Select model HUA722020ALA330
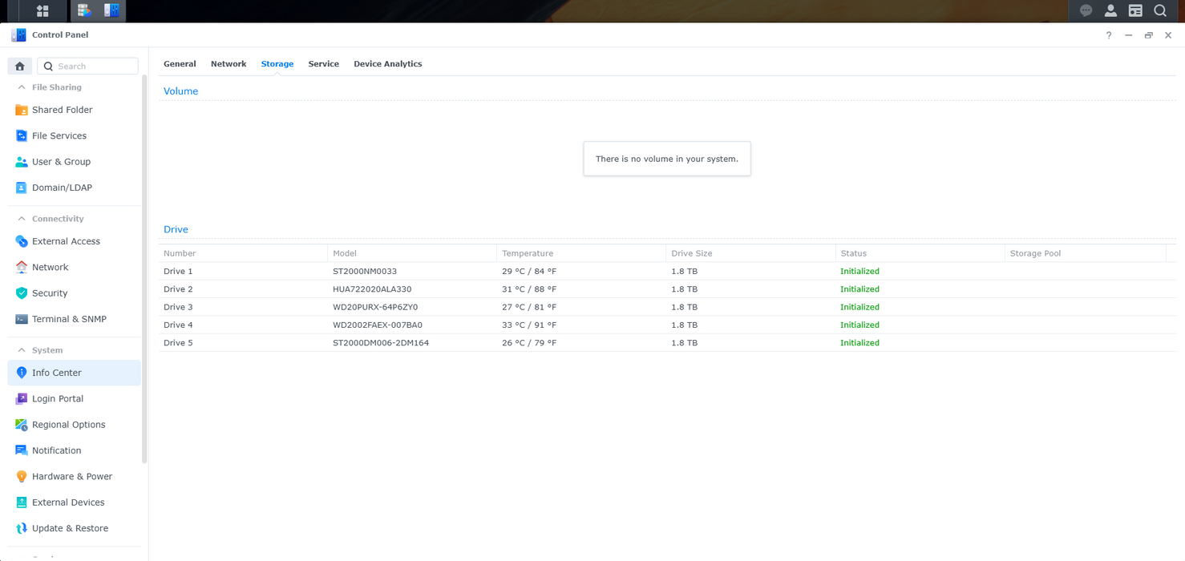The image size is (1185, 561). coord(372,289)
